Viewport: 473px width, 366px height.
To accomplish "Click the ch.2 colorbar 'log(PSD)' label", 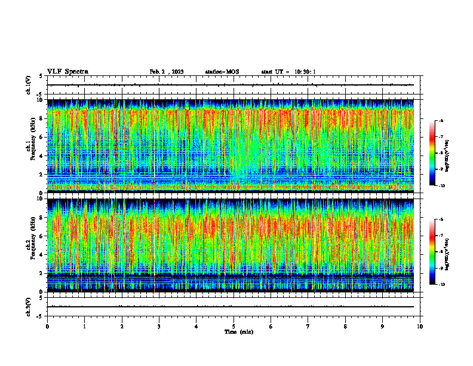I will 447,254.
